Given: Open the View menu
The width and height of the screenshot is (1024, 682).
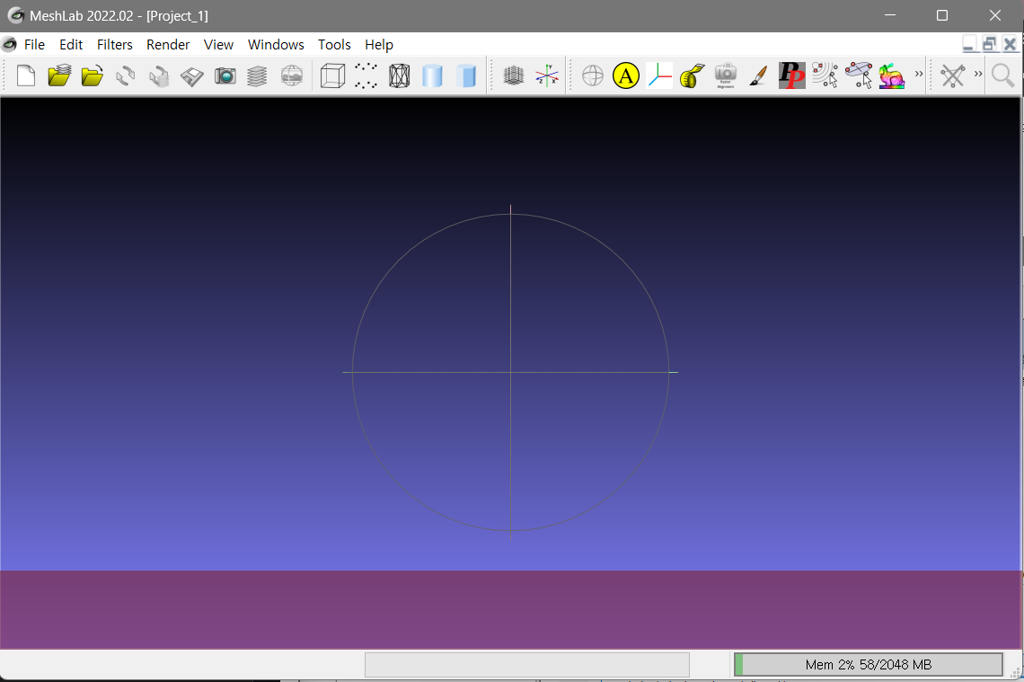Looking at the screenshot, I should (x=218, y=44).
